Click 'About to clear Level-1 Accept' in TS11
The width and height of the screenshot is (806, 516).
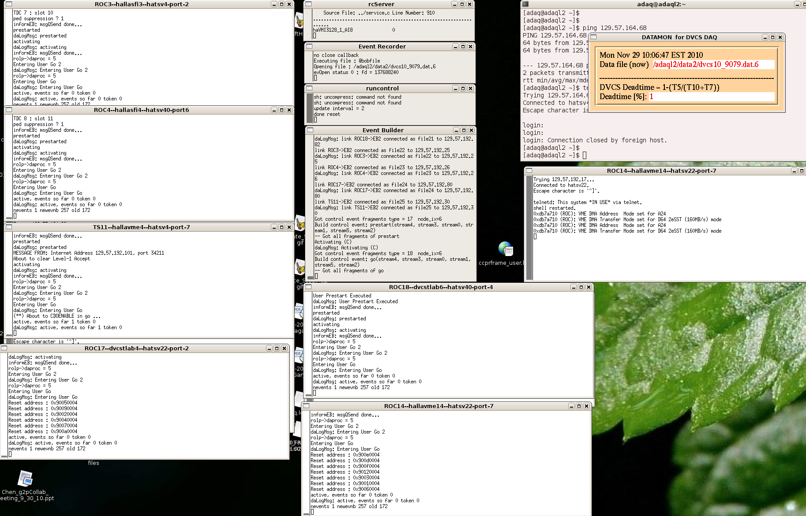pos(52,259)
